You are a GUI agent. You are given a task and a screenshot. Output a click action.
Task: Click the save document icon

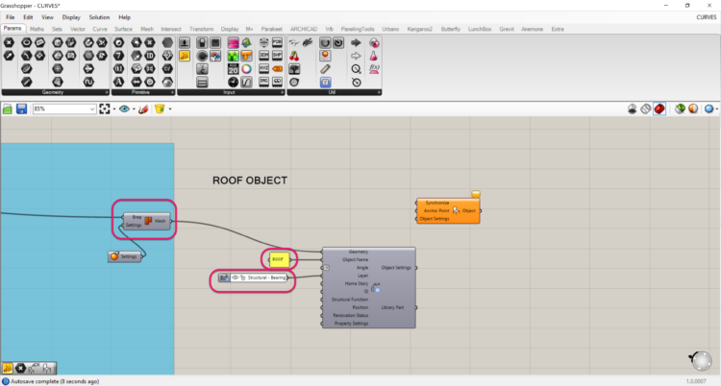24,109
